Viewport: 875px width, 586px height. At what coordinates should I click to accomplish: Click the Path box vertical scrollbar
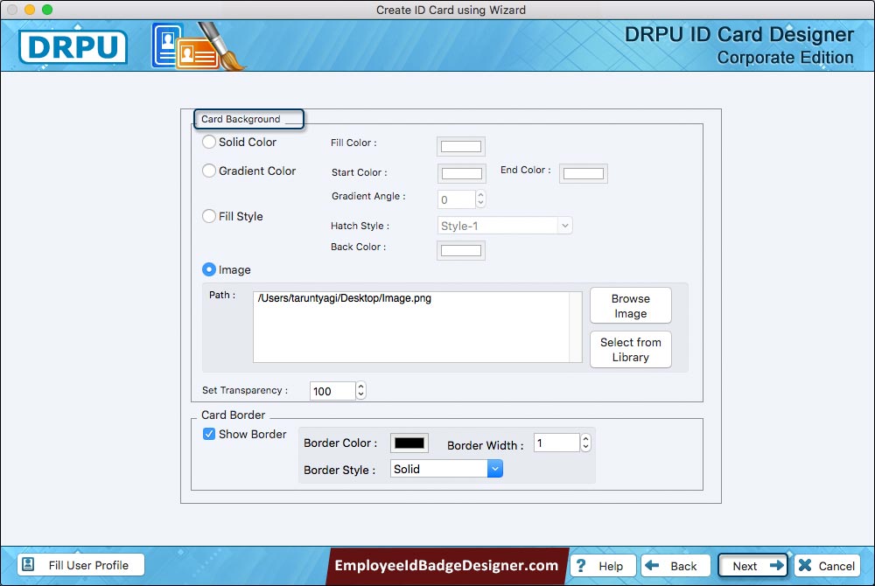click(576, 327)
